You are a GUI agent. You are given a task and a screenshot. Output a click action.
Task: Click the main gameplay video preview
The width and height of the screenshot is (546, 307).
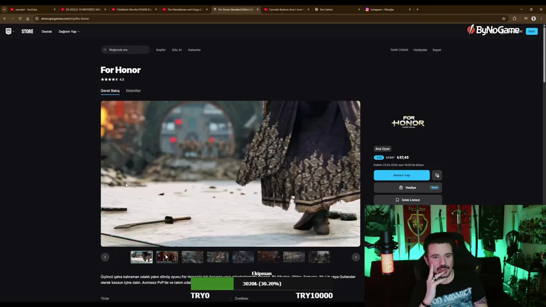[230, 174]
